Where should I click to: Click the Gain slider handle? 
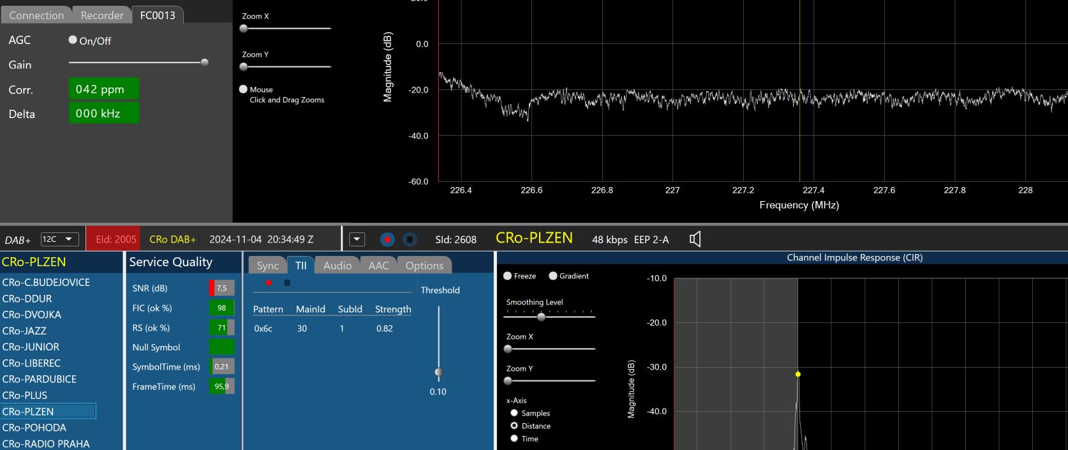(204, 63)
